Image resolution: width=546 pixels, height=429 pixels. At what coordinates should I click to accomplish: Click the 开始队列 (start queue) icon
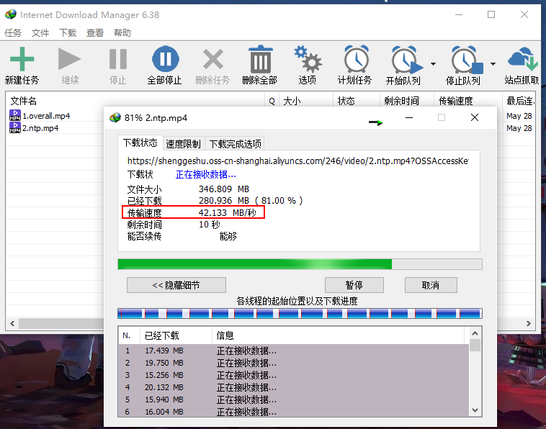click(x=407, y=60)
